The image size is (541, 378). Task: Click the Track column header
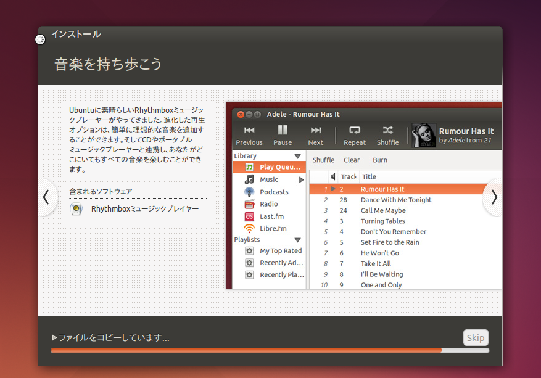coord(349,176)
